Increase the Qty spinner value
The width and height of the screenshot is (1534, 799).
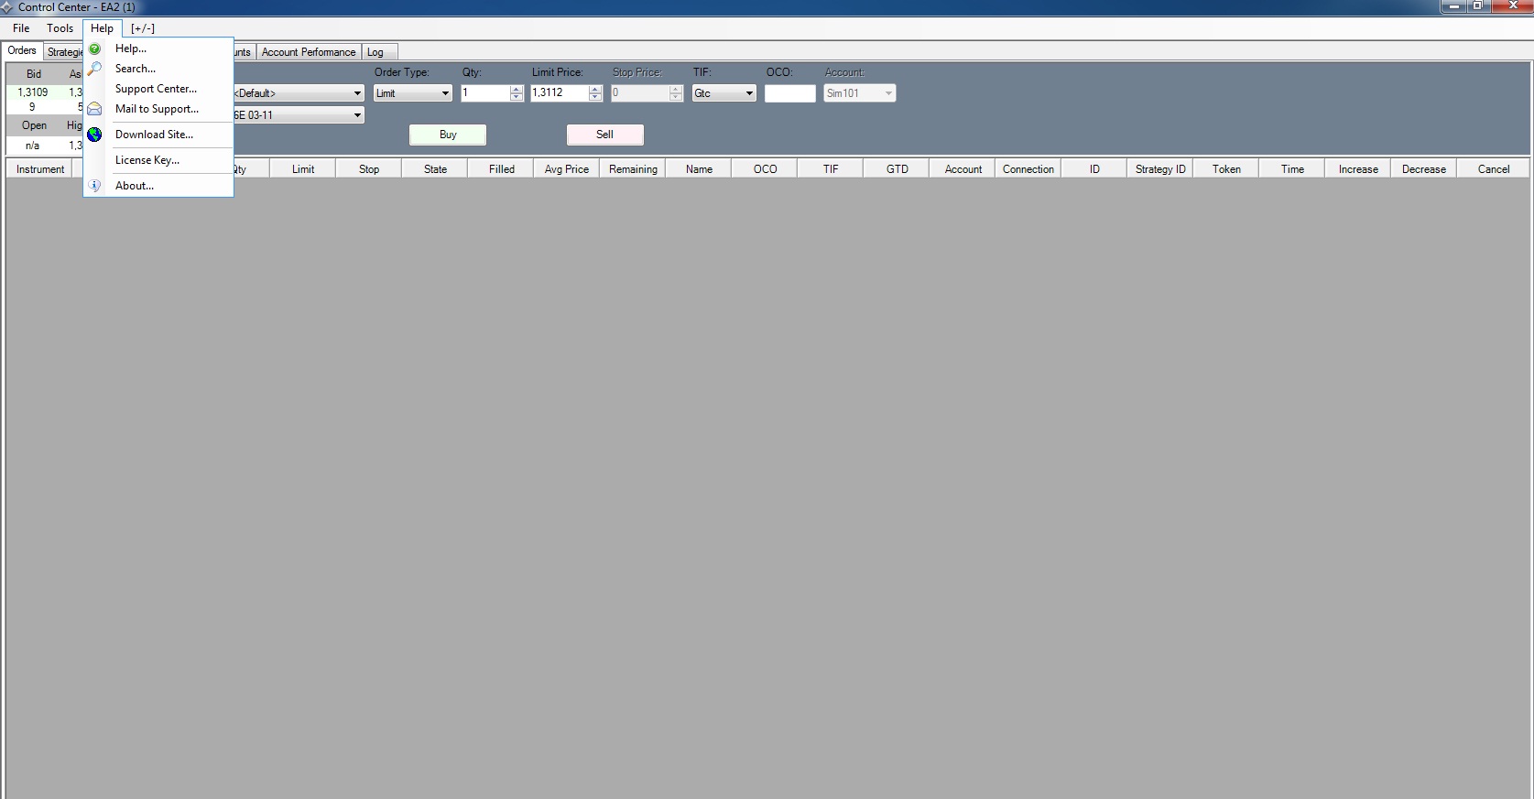point(517,90)
